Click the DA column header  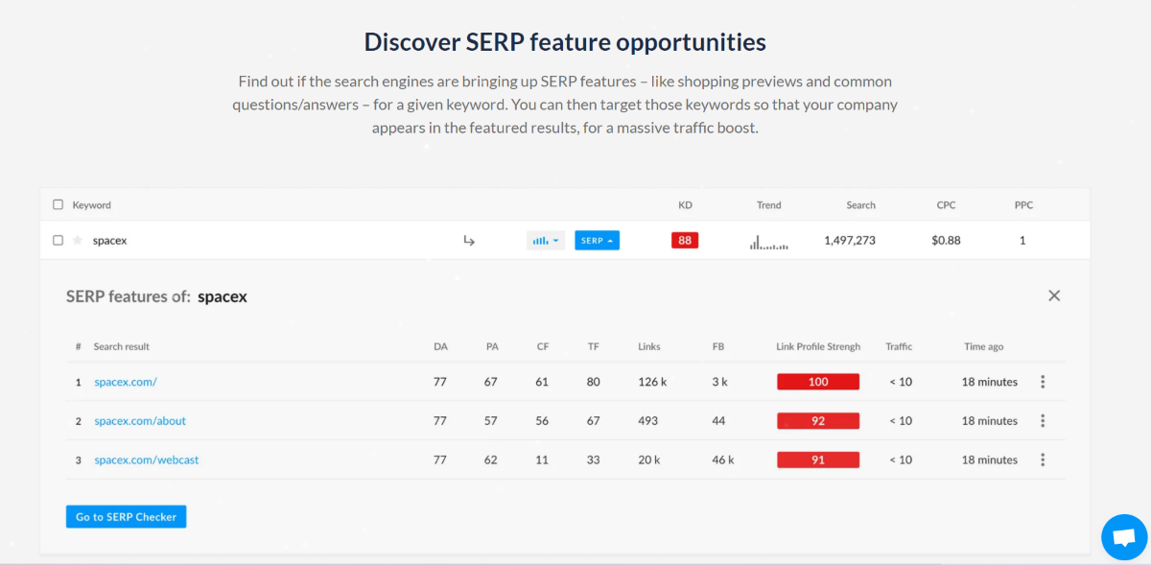click(x=440, y=346)
